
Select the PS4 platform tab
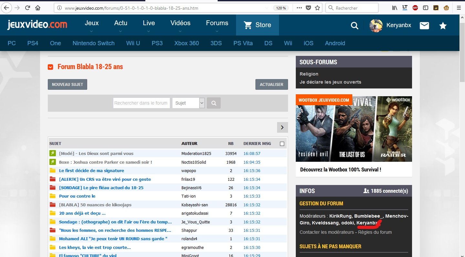pos(33,43)
